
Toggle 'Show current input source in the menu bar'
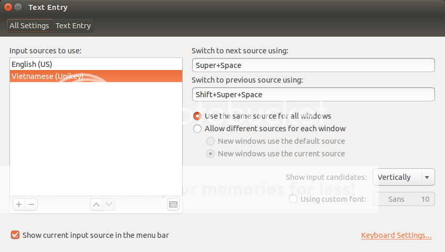[15, 235]
